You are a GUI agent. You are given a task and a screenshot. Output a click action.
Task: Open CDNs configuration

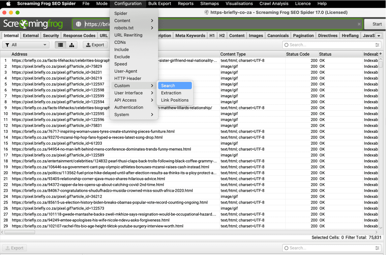pos(134,42)
